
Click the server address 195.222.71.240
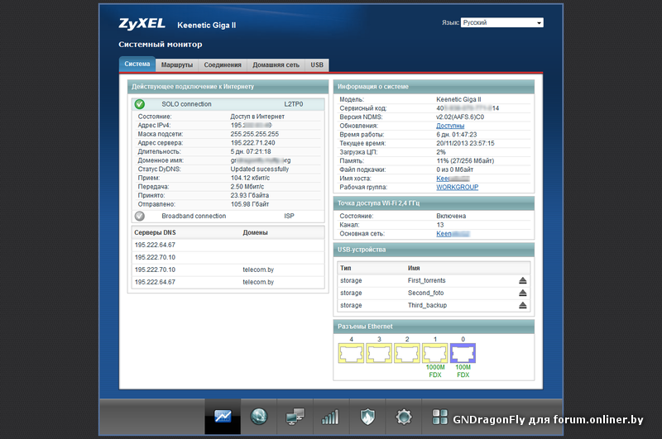(253, 143)
